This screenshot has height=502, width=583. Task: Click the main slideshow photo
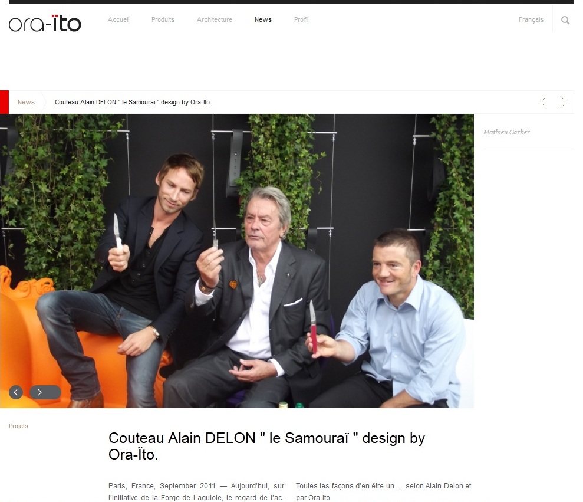click(237, 261)
